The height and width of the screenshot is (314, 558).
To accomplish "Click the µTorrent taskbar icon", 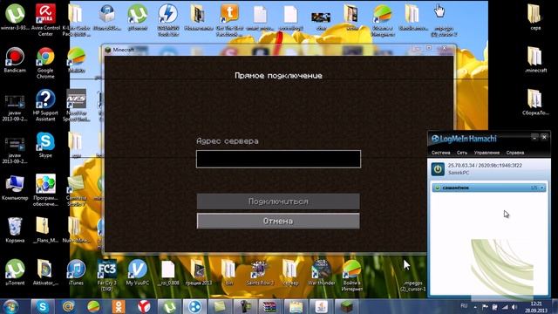I will pos(169,306).
